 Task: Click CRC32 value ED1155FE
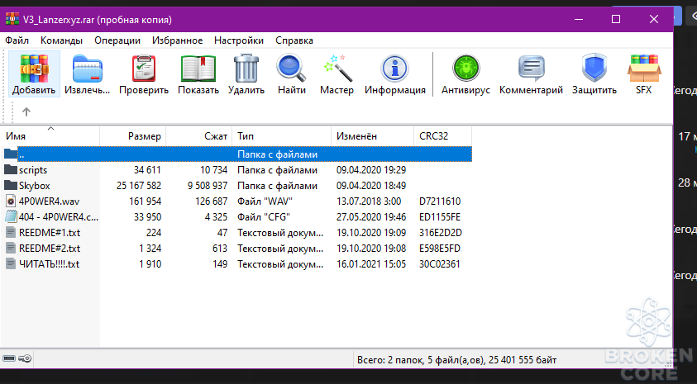point(440,217)
